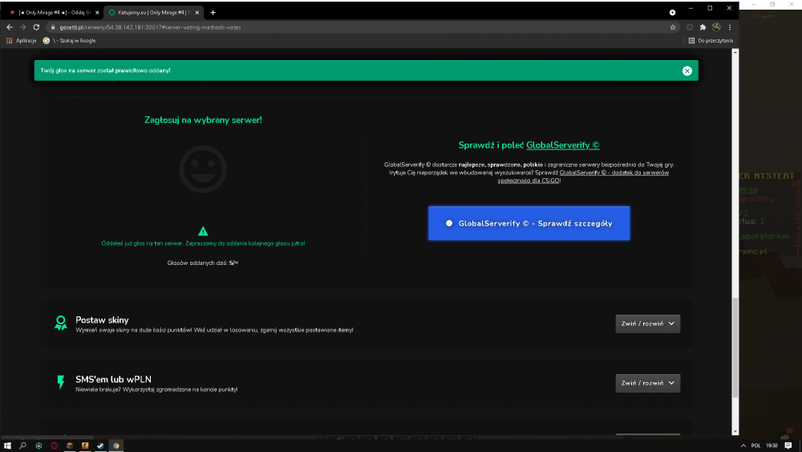Show hidden system tray icons chevron
802x452 pixels.
pos(743,446)
